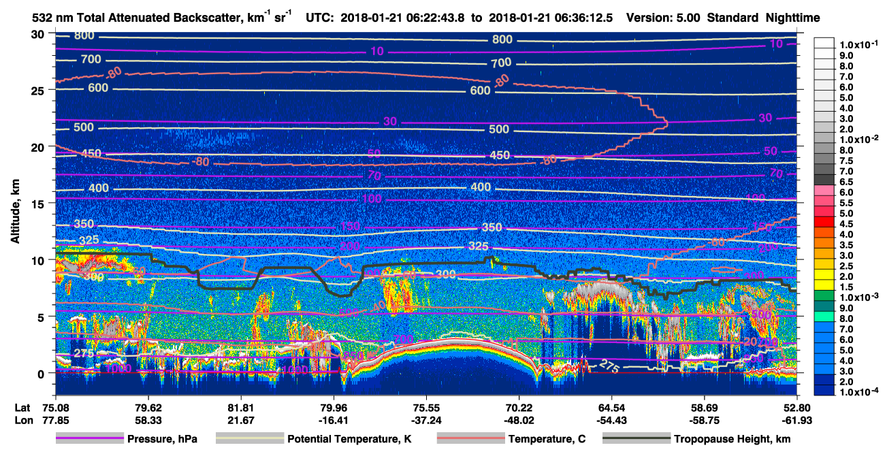885x454 pixels.
Task: Click the cream Potential Temperature legend line swatch
Action: pos(248,439)
